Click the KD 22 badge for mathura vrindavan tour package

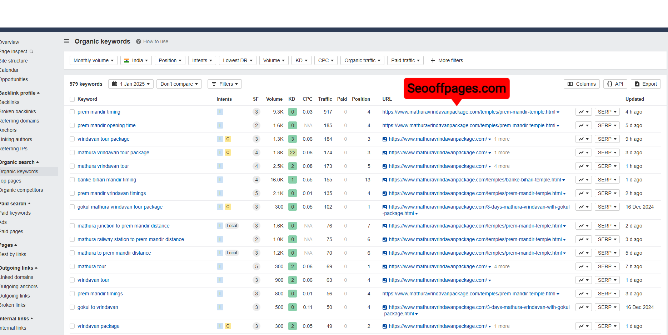(293, 152)
